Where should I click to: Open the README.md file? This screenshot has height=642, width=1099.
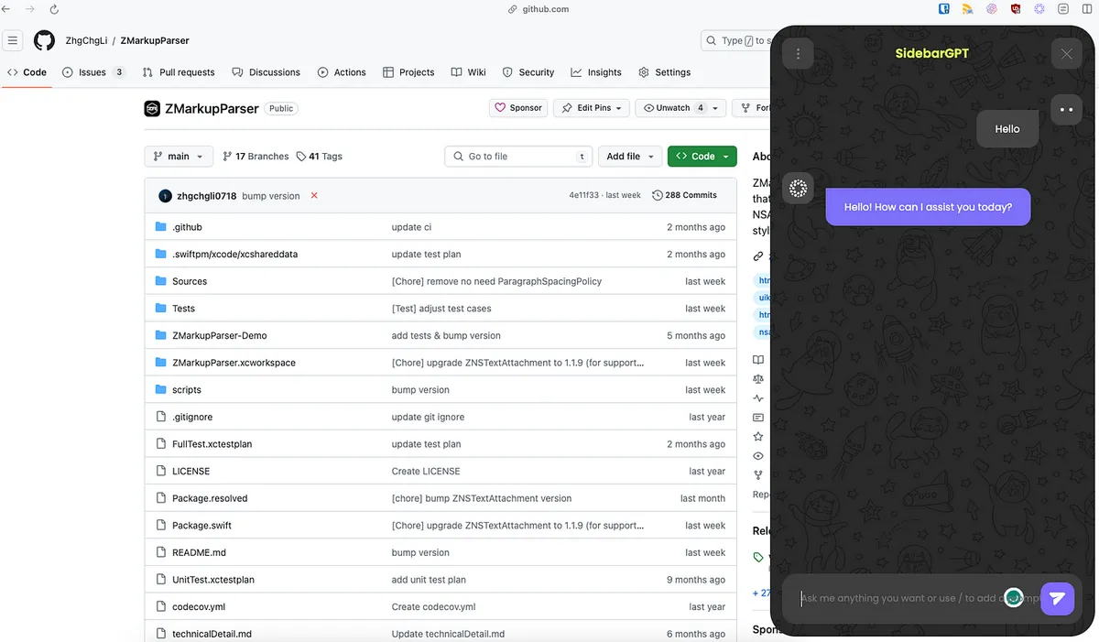199,552
